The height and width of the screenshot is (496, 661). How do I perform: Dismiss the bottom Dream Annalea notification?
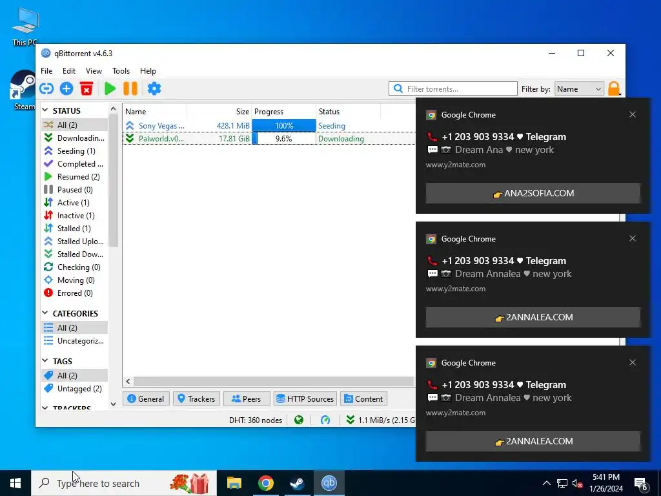click(633, 362)
